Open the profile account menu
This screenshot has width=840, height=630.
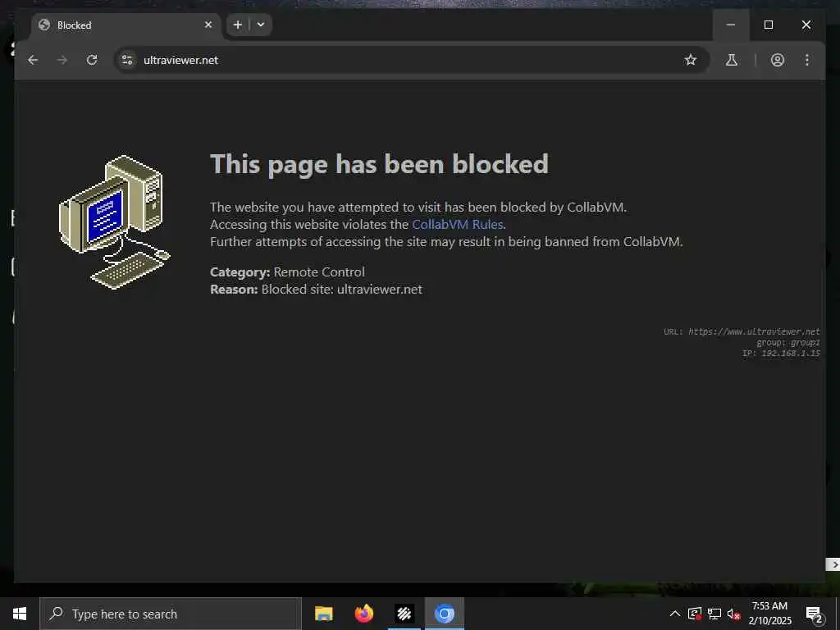pyautogui.click(x=778, y=60)
